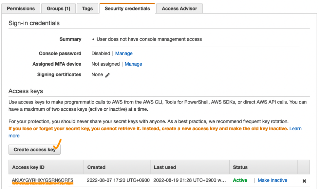This screenshot has height=189, width=319.
Task: Click the Active status label
Action: click(x=240, y=180)
